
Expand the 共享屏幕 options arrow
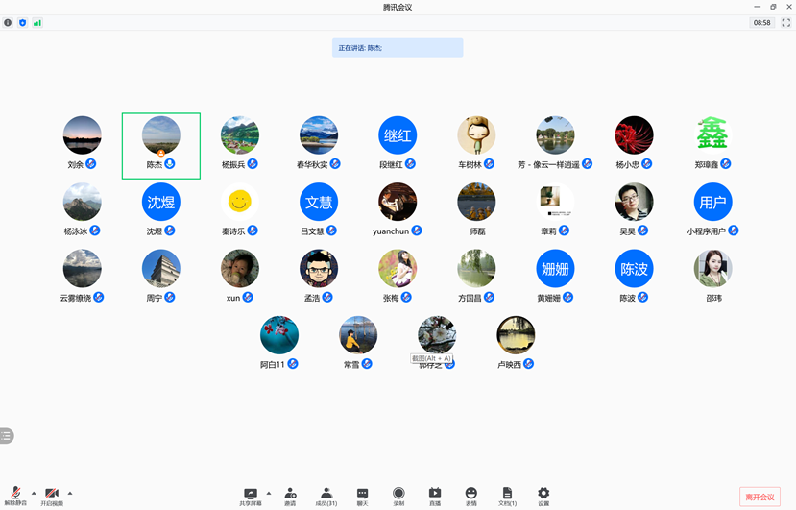coord(268,493)
